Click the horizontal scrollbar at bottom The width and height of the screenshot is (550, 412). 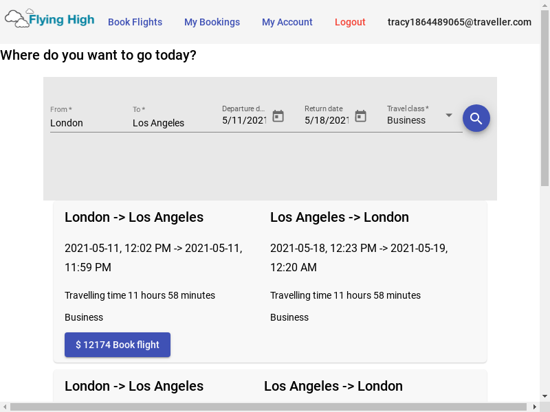click(268, 407)
